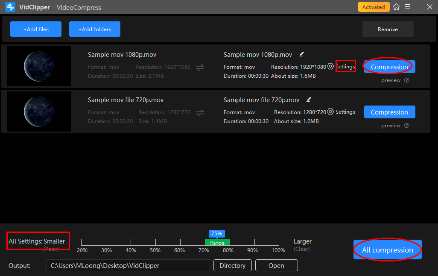Compress the Sample mov 1080p.mov file
Screen dimensions: 438x276
click(x=389, y=67)
